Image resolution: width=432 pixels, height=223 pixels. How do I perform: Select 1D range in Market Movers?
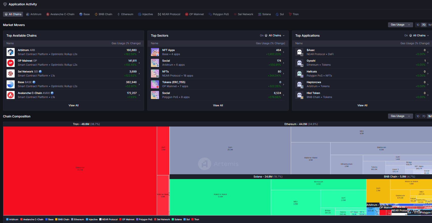[x=418, y=25]
